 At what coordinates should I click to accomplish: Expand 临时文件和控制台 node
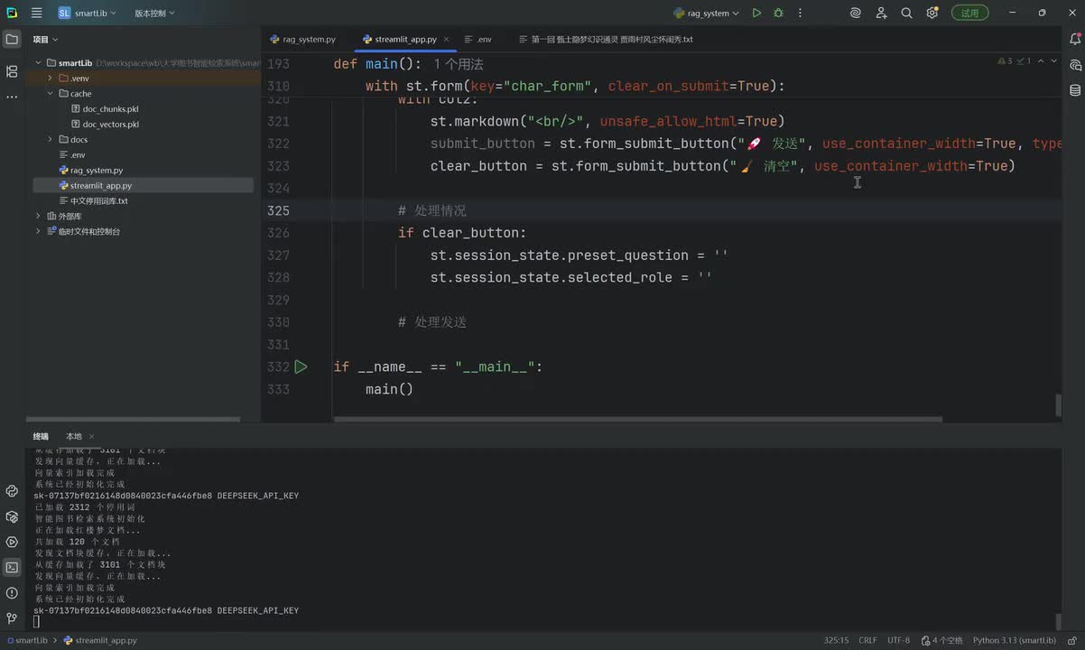pos(38,232)
